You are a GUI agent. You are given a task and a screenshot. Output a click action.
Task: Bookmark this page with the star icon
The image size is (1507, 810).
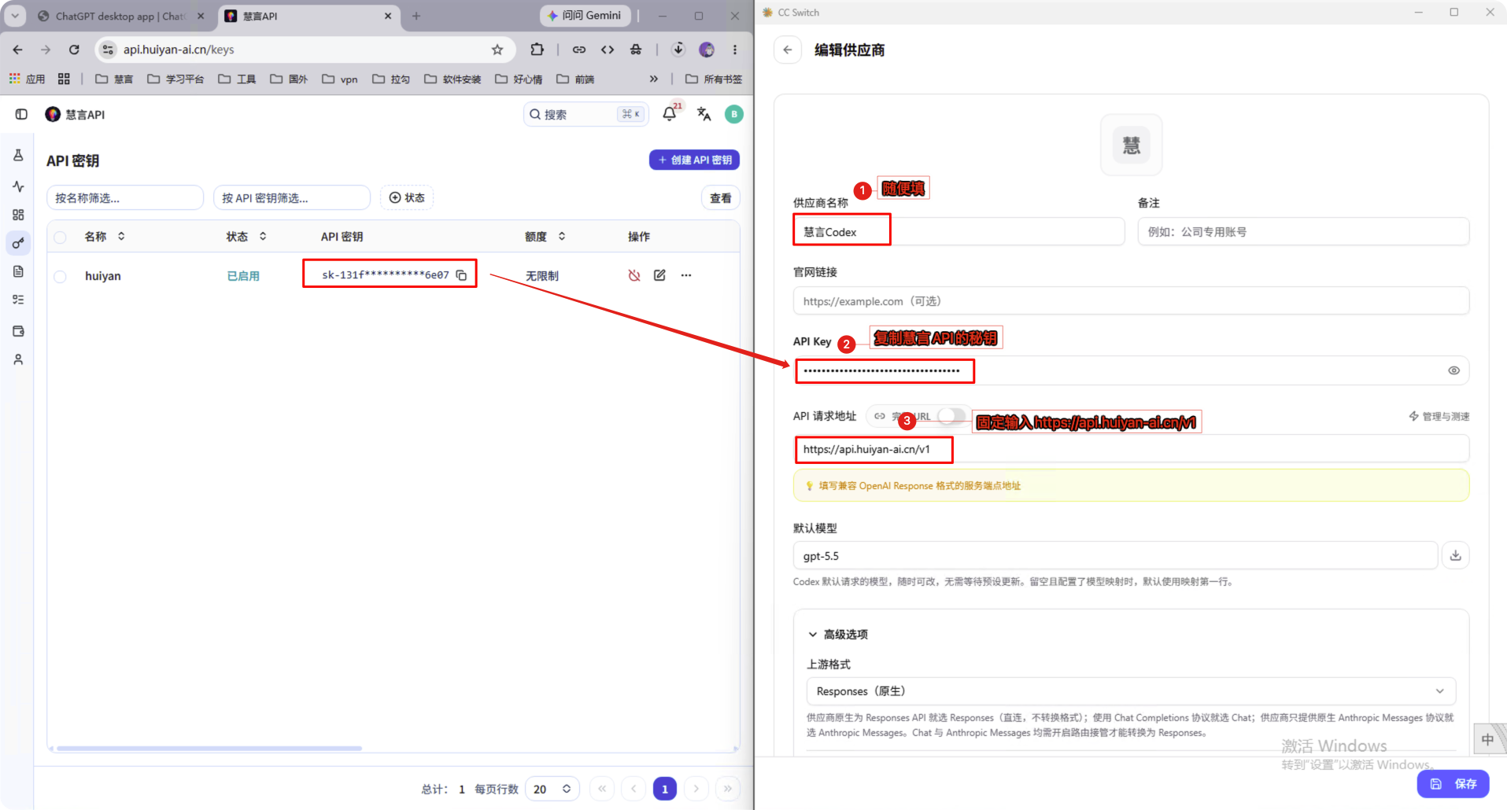point(497,50)
